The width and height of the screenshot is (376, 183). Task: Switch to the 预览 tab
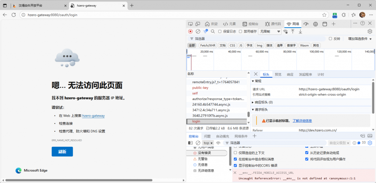[x=278, y=74]
